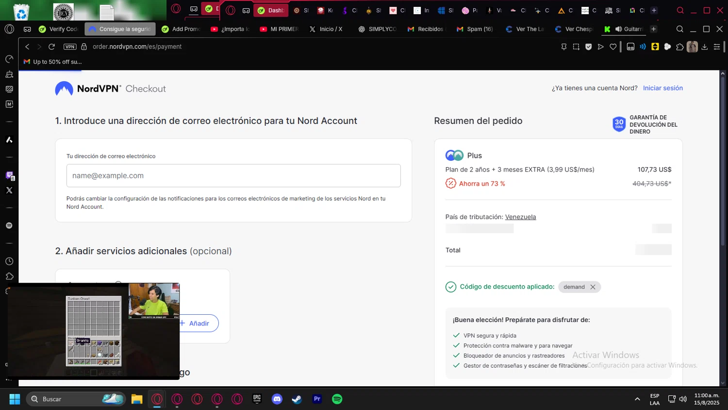Expand the system tray hidden icons chevron
728x410 pixels.
click(637, 399)
